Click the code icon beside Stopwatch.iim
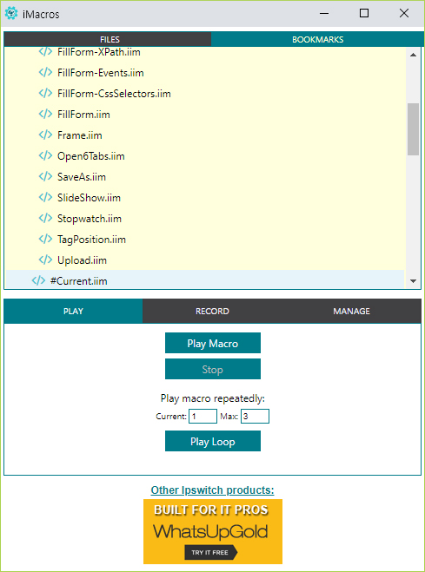This screenshot has height=572, width=425. (45, 218)
